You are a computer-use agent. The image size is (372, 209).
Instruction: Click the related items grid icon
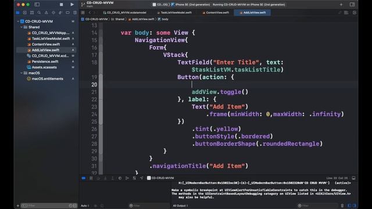(x=83, y=13)
